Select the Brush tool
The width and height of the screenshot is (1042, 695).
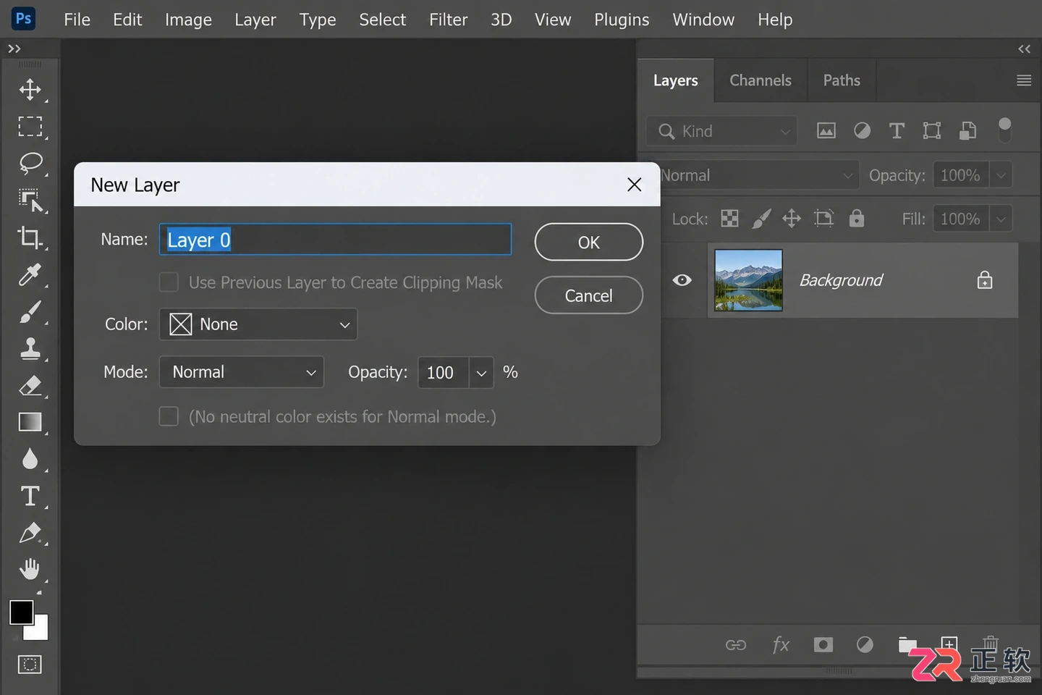(30, 311)
